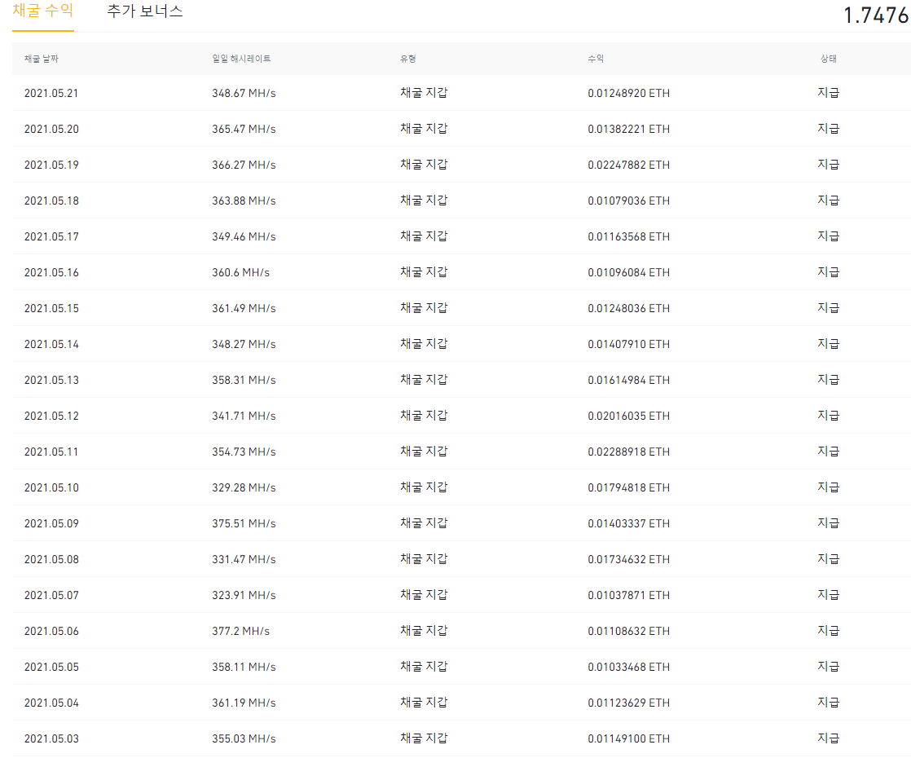Screen dimensions: 911x758
Task: Click the earnings value 0.01407910 ETH
Action: coord(628,344)
